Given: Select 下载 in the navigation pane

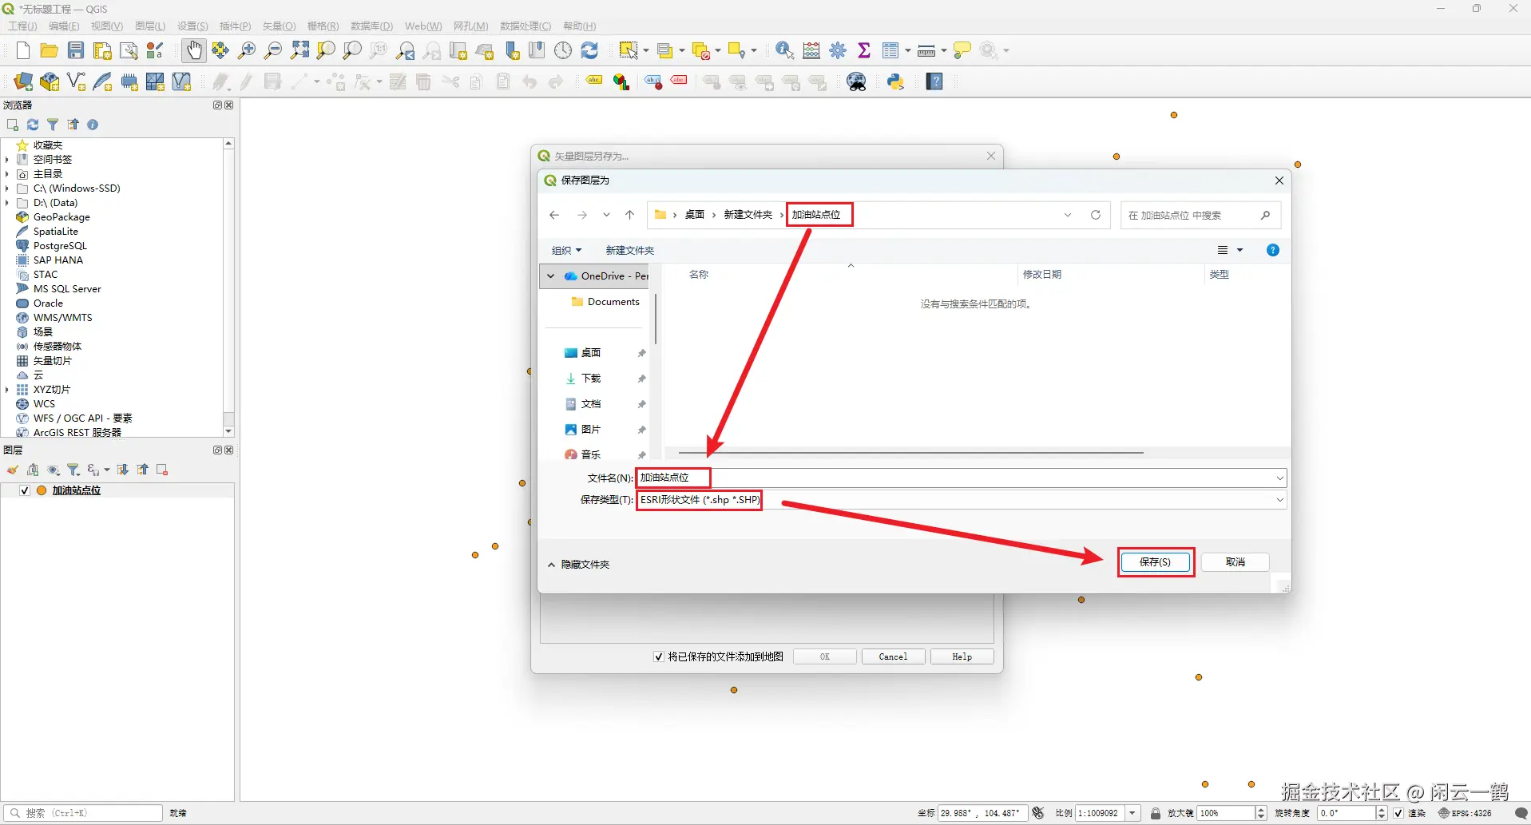Looking at the screenshot, I should pyautogui.click(x=591, y=379).
